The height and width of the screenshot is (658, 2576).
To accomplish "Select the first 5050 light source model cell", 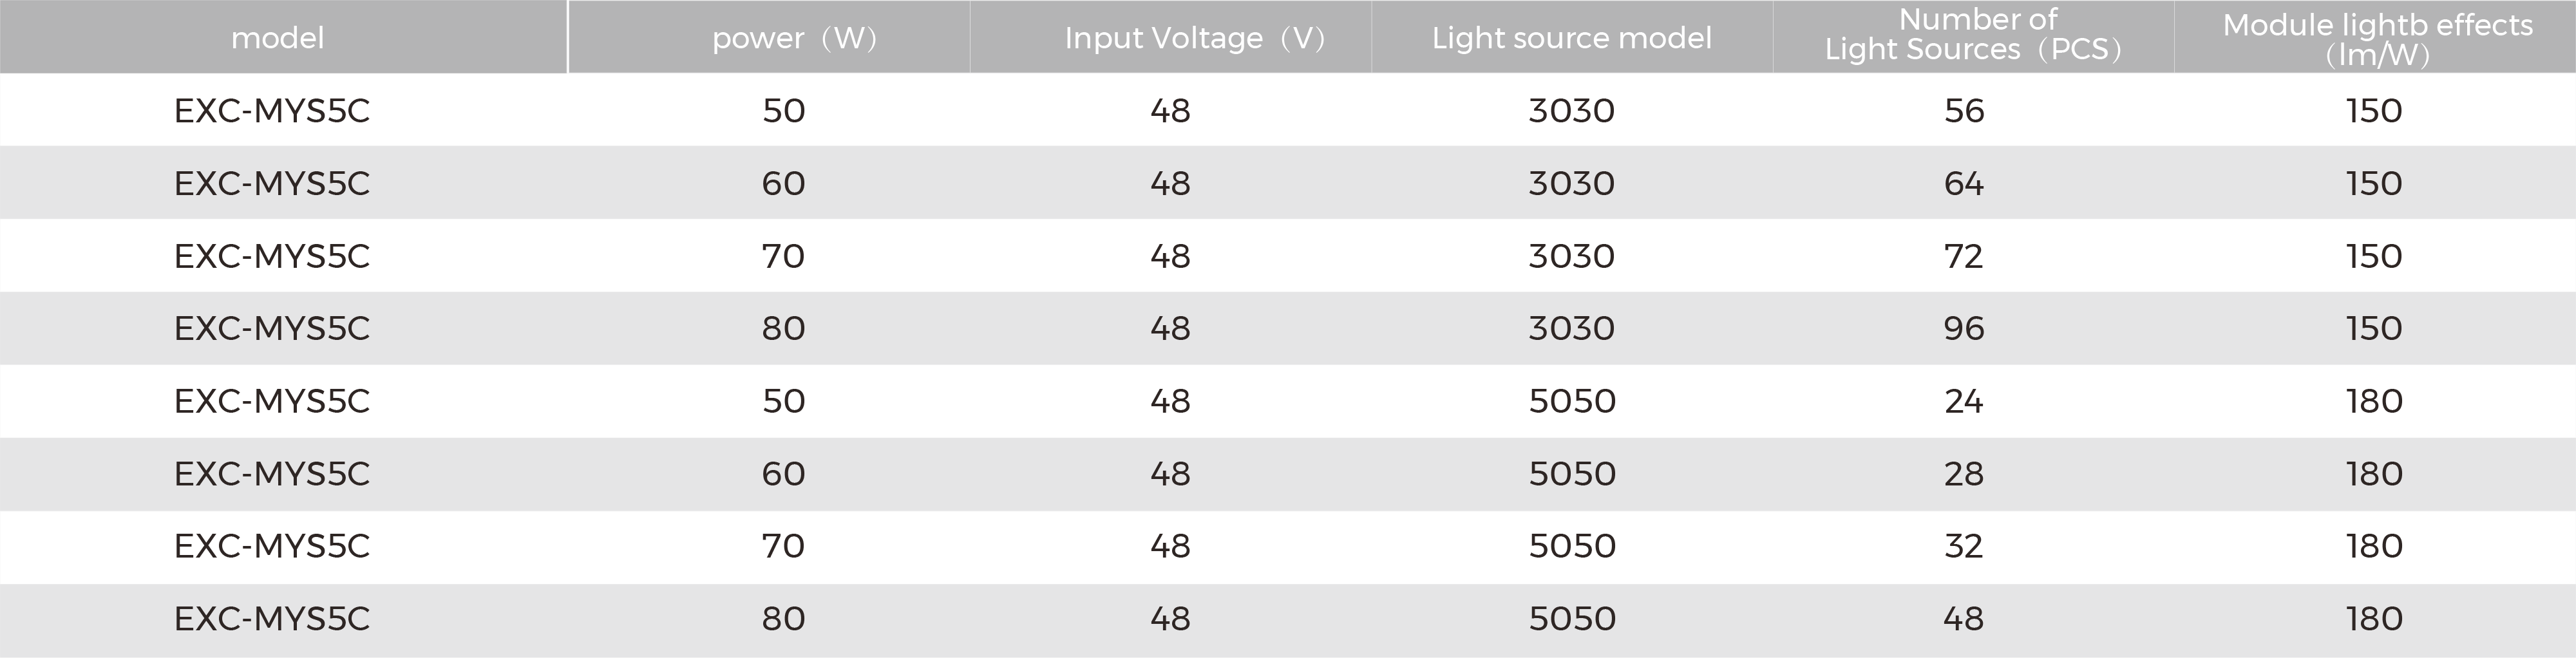I will [x=1572, y=401].
